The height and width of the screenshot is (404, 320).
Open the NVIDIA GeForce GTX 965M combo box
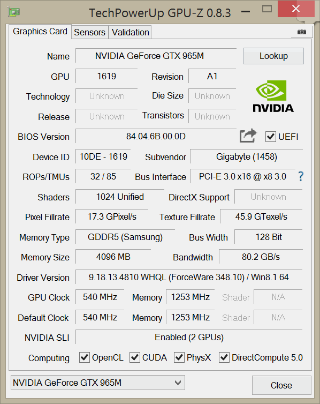click(98, 383)
